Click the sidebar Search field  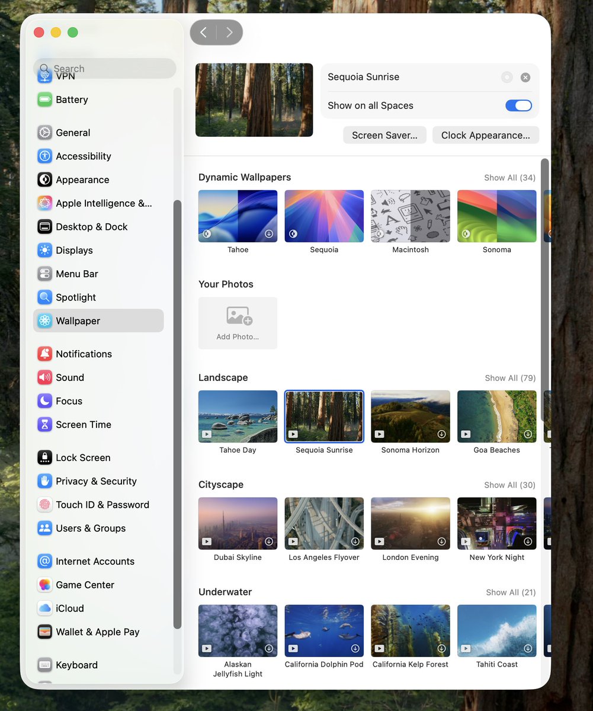[x=105, y=69]
